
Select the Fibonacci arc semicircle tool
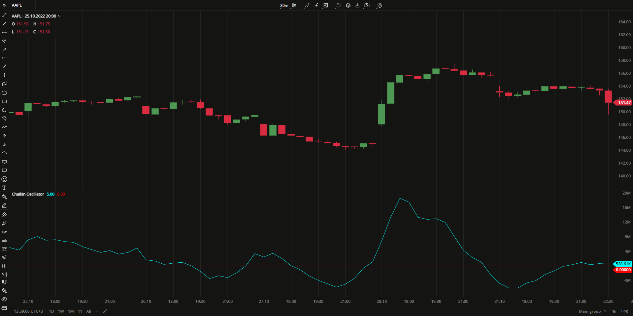point(4,232)
